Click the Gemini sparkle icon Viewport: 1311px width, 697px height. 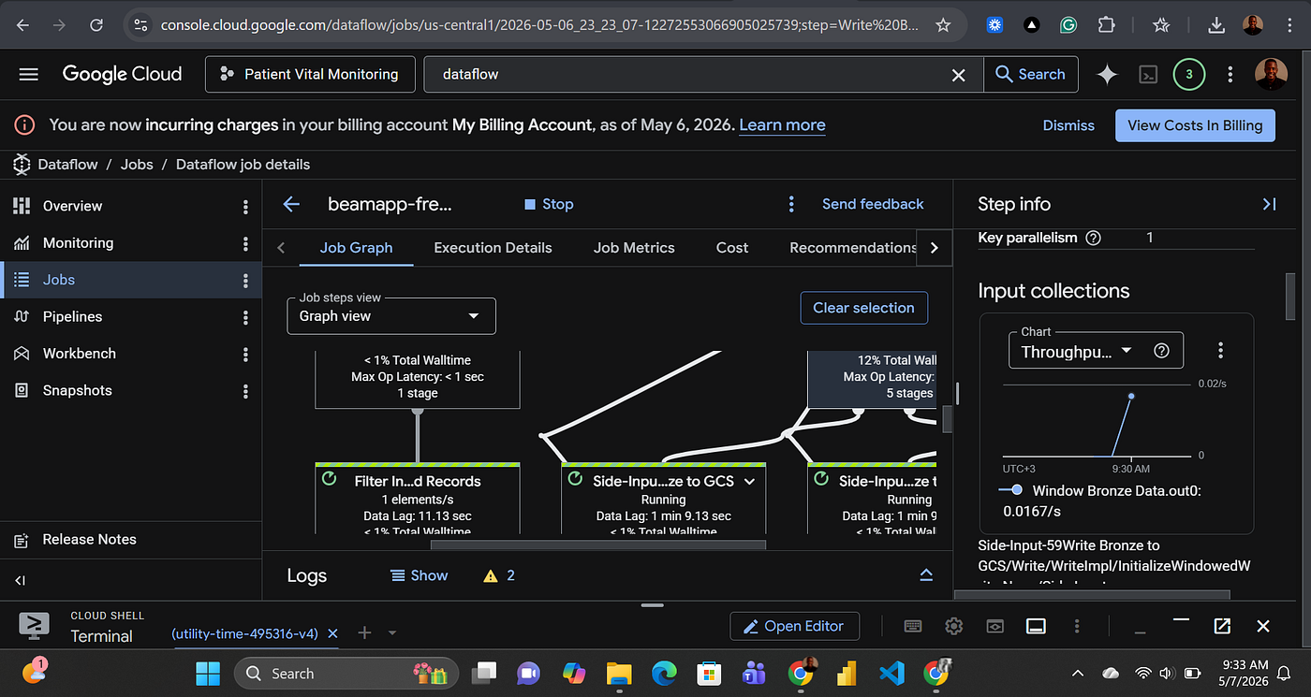pos(1108,75)
